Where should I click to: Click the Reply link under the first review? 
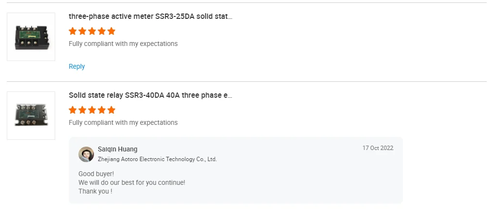77,67
